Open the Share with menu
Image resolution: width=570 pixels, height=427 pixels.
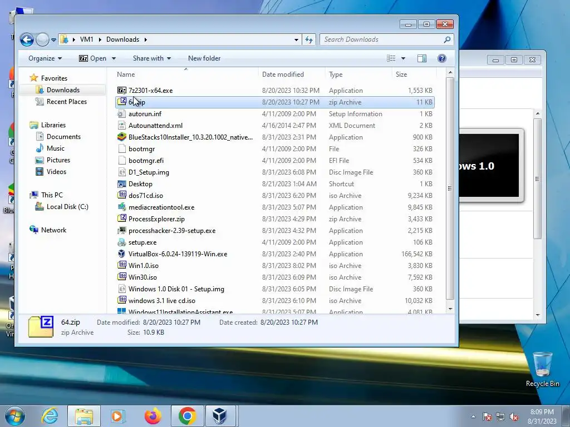coord(151,58)
